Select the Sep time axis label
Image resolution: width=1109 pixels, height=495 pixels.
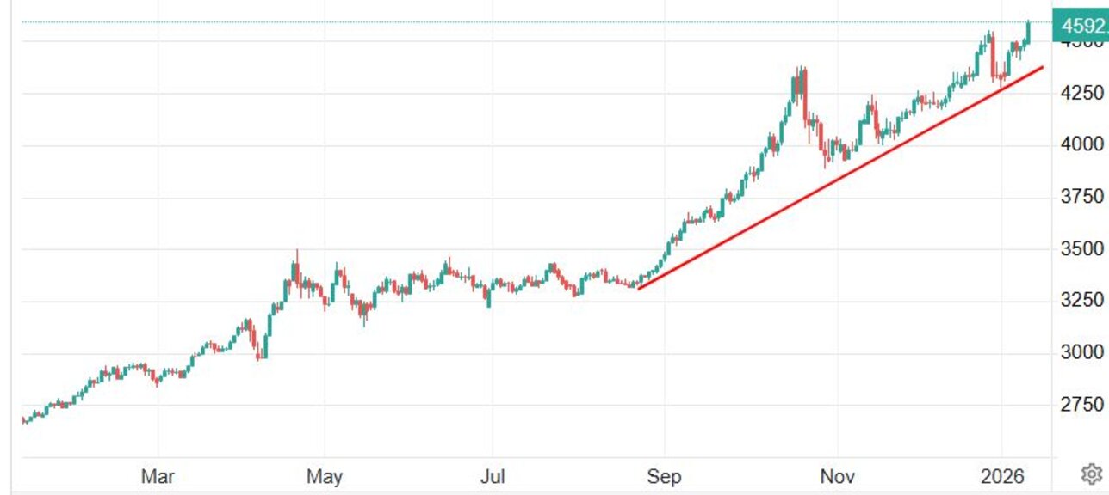tap(664, 475)
